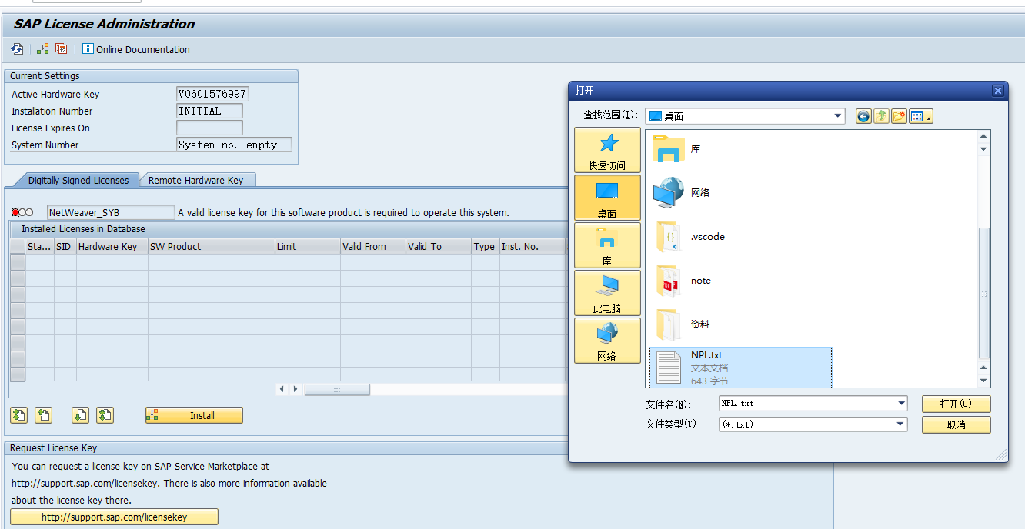Image resolution: width=1025 pixels, height=529 pixels.
Task: Click the red traffic-light status icon
Action: point(15,212)
